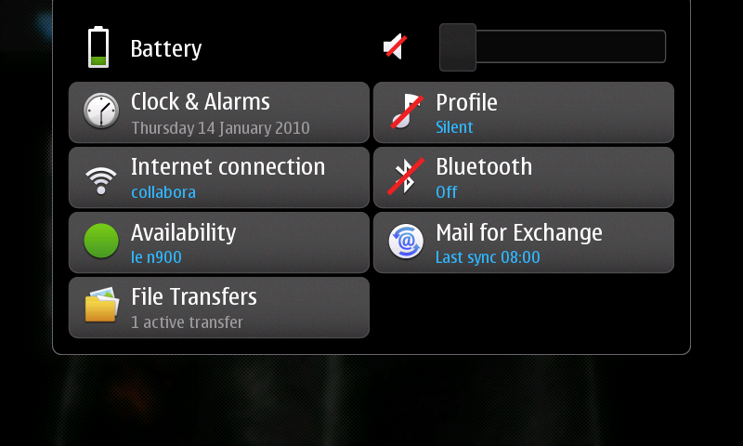Select the Battery label
The image size is (743, 446).
click(x=166, y=49)
